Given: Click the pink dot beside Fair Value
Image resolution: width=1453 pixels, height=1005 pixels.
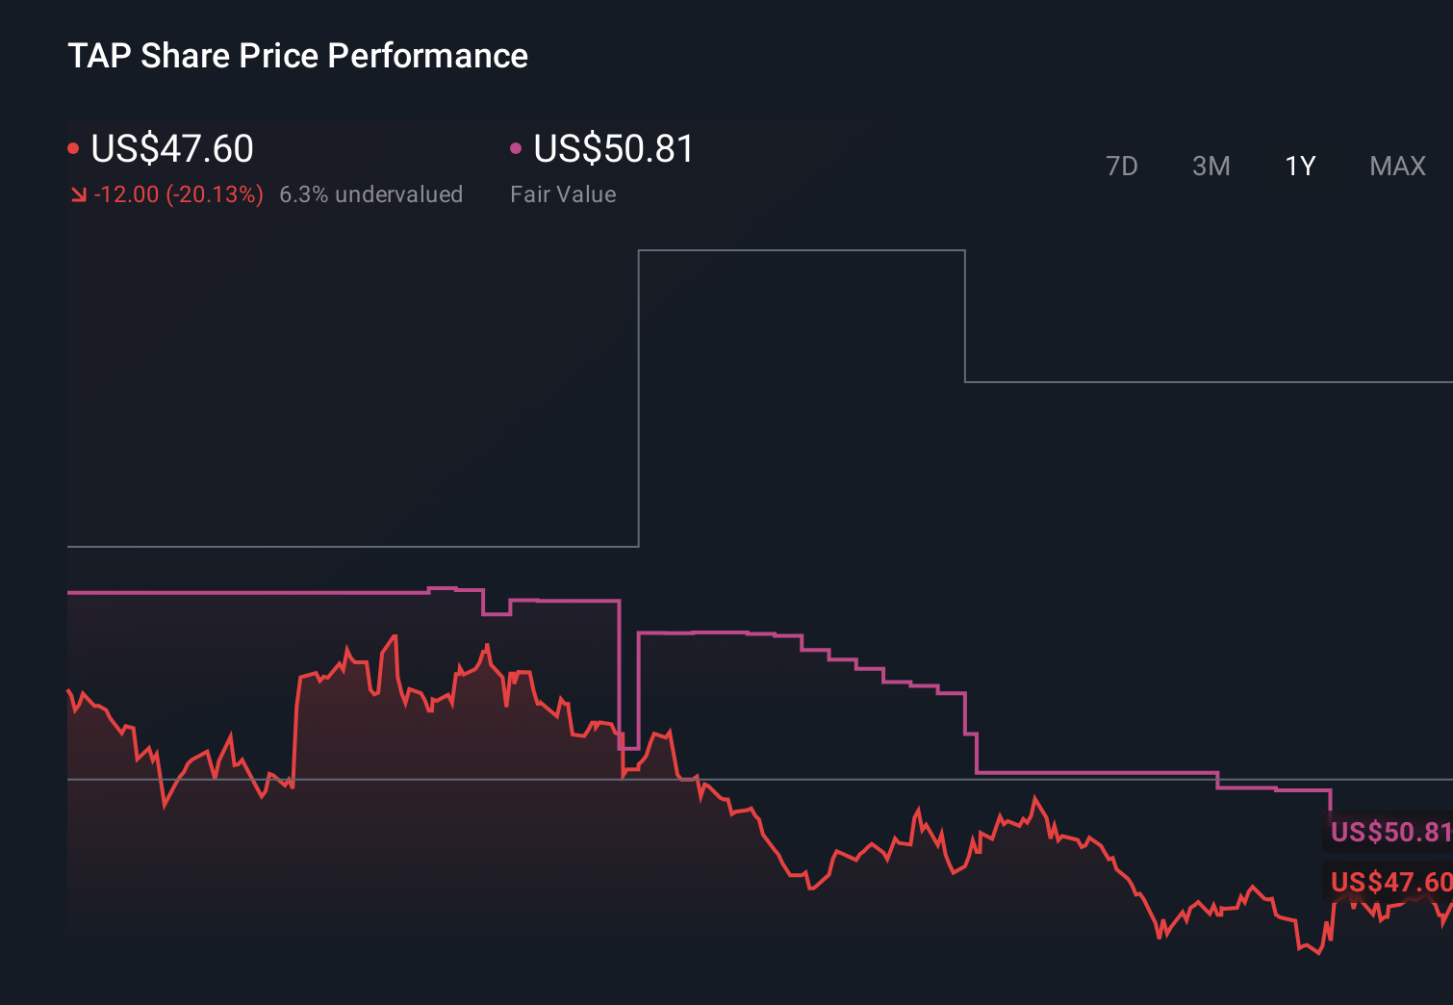Looking at the screenshot, I should 516,147.
